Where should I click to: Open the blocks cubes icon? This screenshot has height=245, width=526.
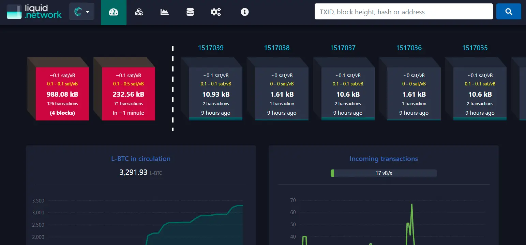(139, 12)
